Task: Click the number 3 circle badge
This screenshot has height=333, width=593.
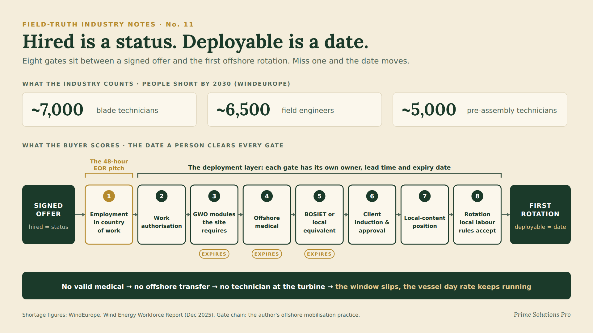Action: (214, 196)
